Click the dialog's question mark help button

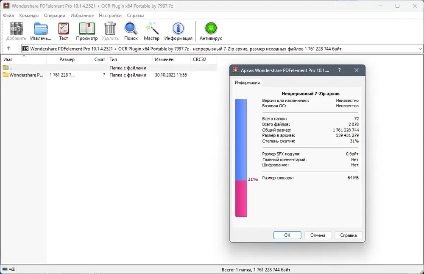pyautogui.click(x=339, y=70)
